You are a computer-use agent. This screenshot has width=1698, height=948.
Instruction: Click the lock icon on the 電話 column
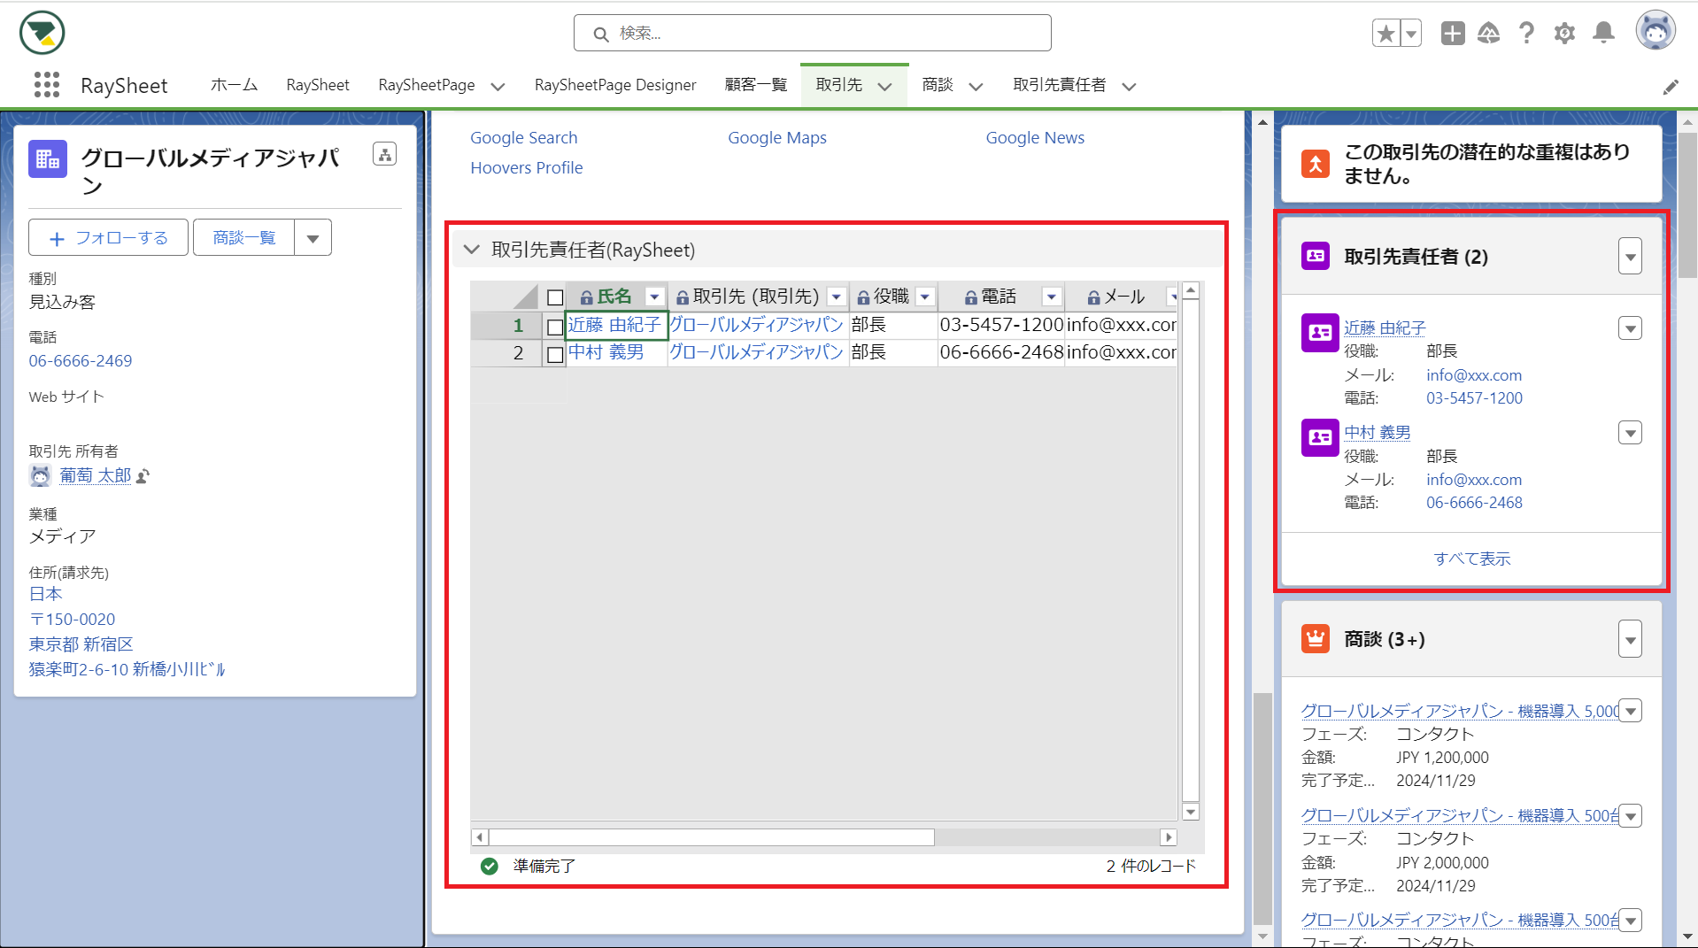(x=971, y=297)
